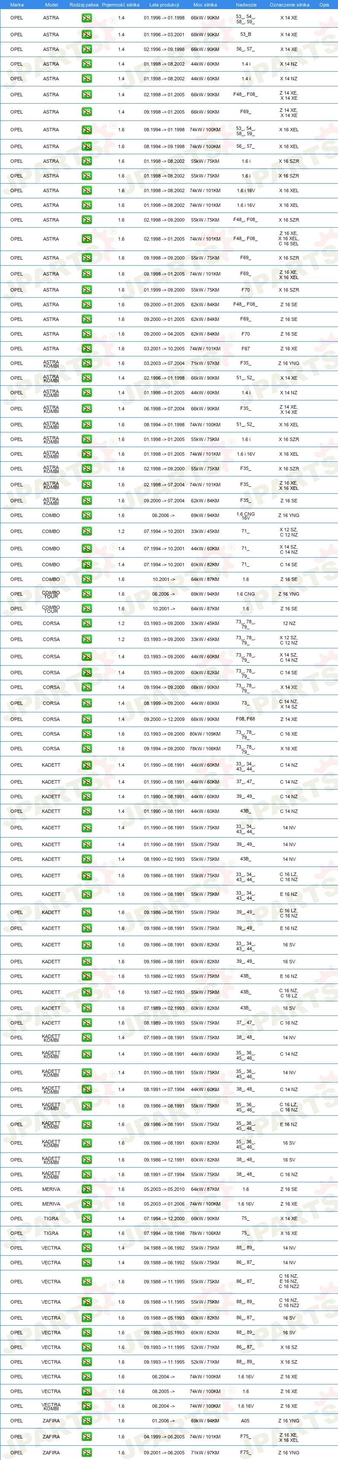Screen dimensions: 338x1460
Task: Click fuel icon in COMBO 1.2 row
Action: [87, 532]
